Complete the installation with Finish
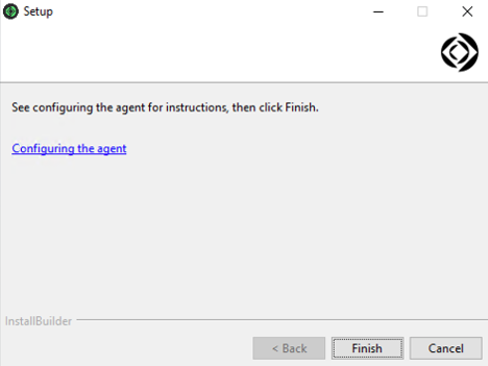Viewport: 488px width, 366px height. click(x=368, y=348)
